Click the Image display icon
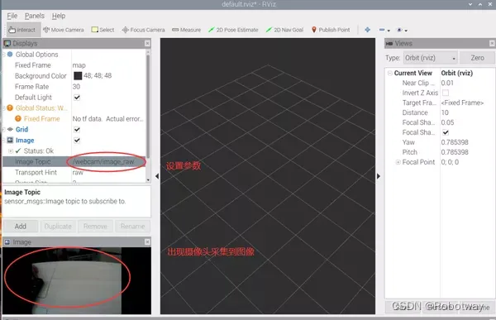 pos(10,141)
